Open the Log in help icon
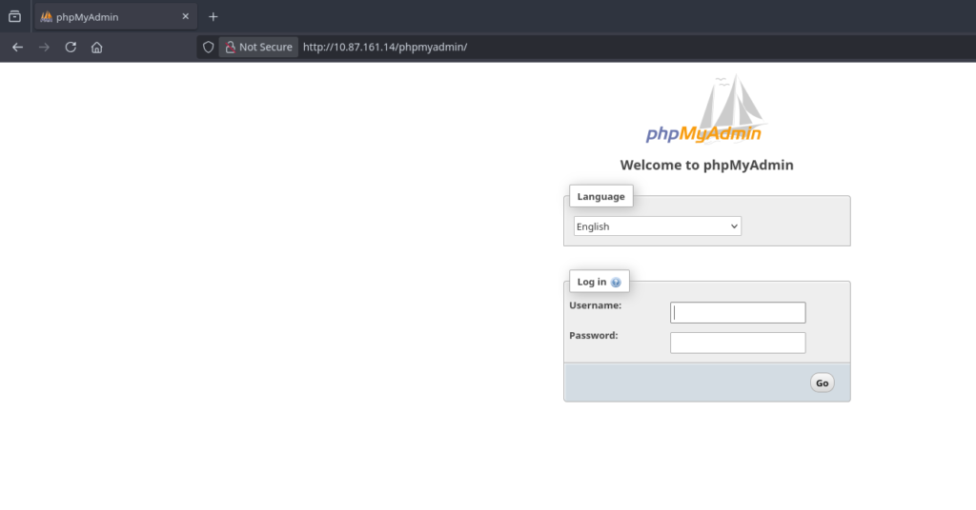Image resolution: width=976 pixels, height=510 pixels. coord(616,283)
